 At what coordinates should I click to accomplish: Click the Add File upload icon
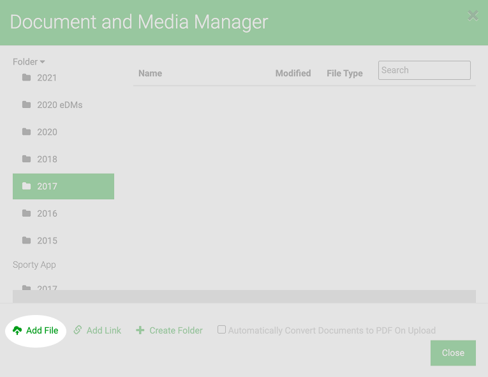click(17, 330)
